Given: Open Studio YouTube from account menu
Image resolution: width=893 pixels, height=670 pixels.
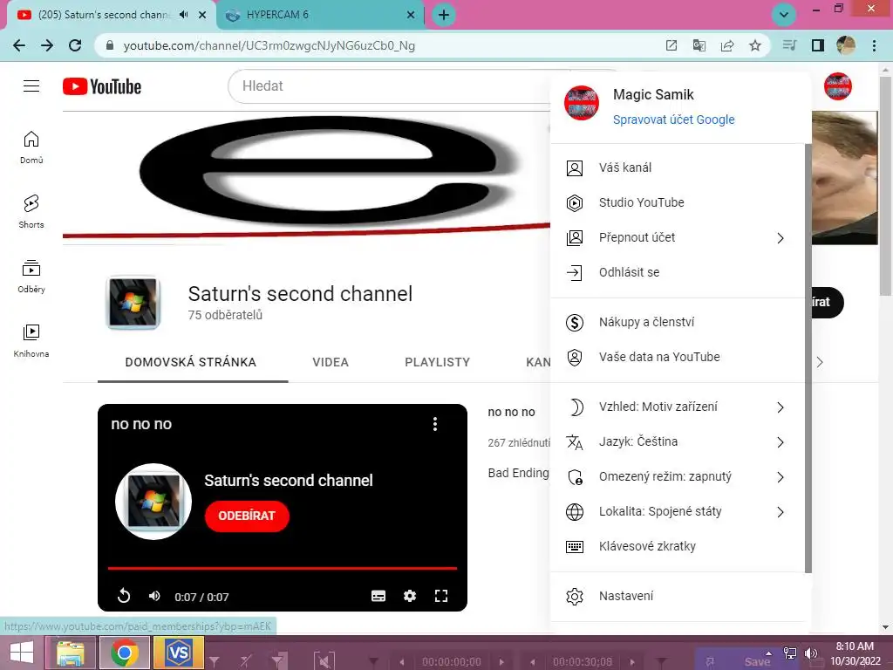Looking at the screenshot, I should pyautogui.click(x=678, y=202).
